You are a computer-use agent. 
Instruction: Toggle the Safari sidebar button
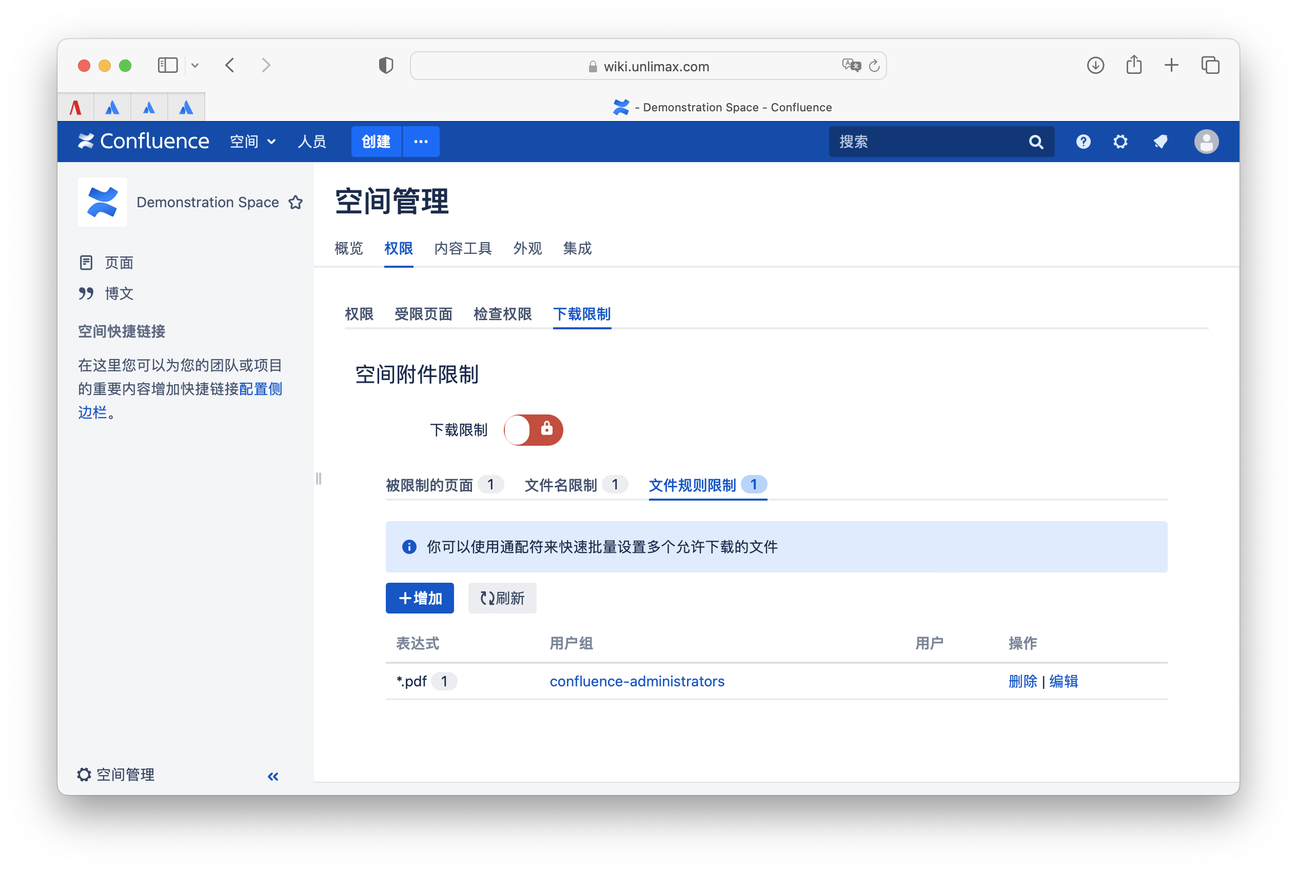(167, 66)
